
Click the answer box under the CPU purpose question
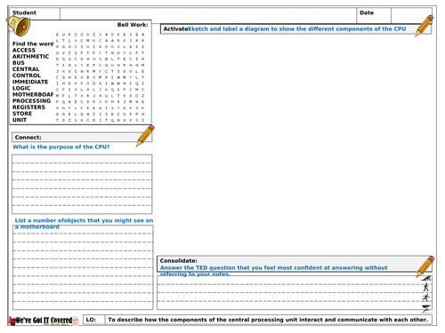[x=82, y=184]
